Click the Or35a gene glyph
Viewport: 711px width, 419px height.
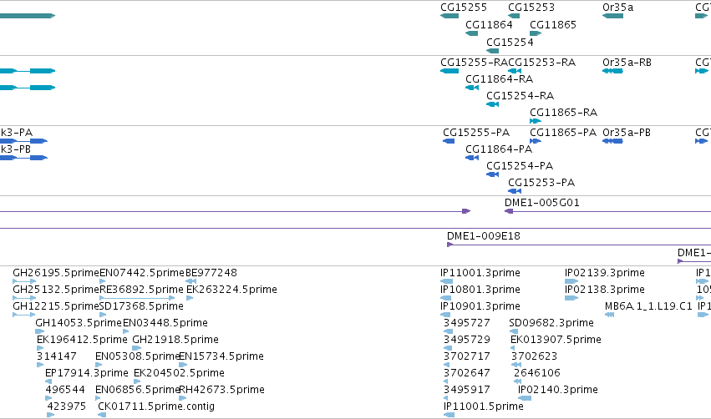click(612, 16)
